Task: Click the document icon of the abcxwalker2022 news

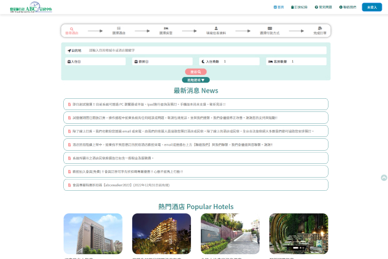Action: [69, 185]
